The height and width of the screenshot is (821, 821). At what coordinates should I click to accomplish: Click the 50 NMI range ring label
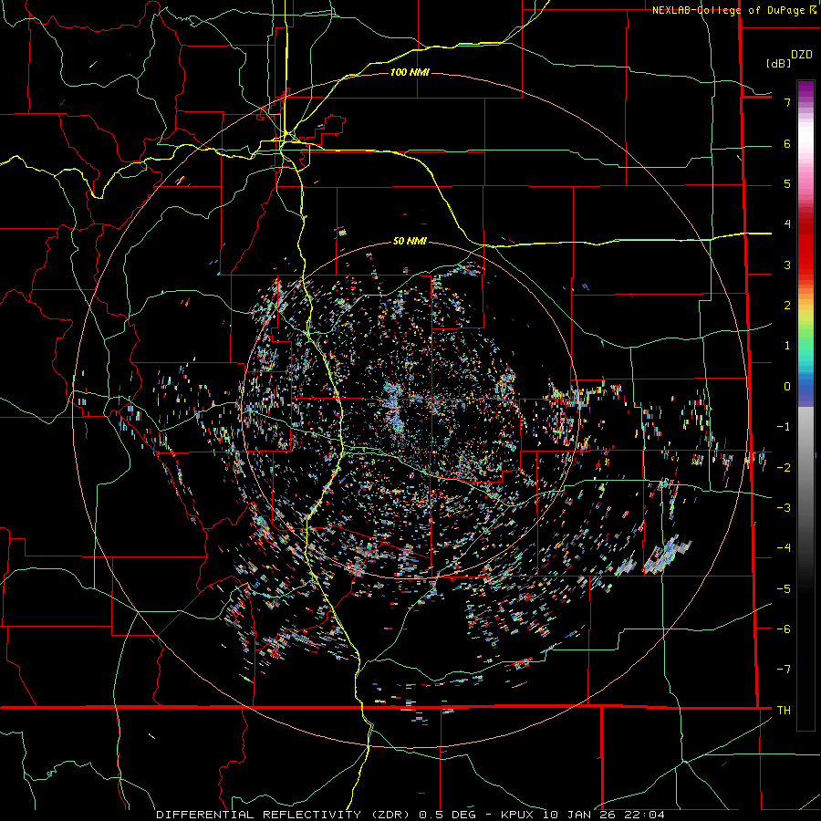click(410, 242)
